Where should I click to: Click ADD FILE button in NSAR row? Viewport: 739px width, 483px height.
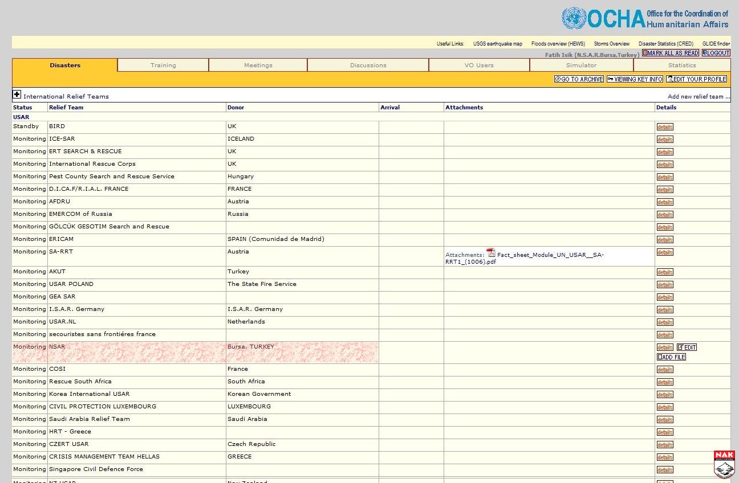[x=671, y=357]
